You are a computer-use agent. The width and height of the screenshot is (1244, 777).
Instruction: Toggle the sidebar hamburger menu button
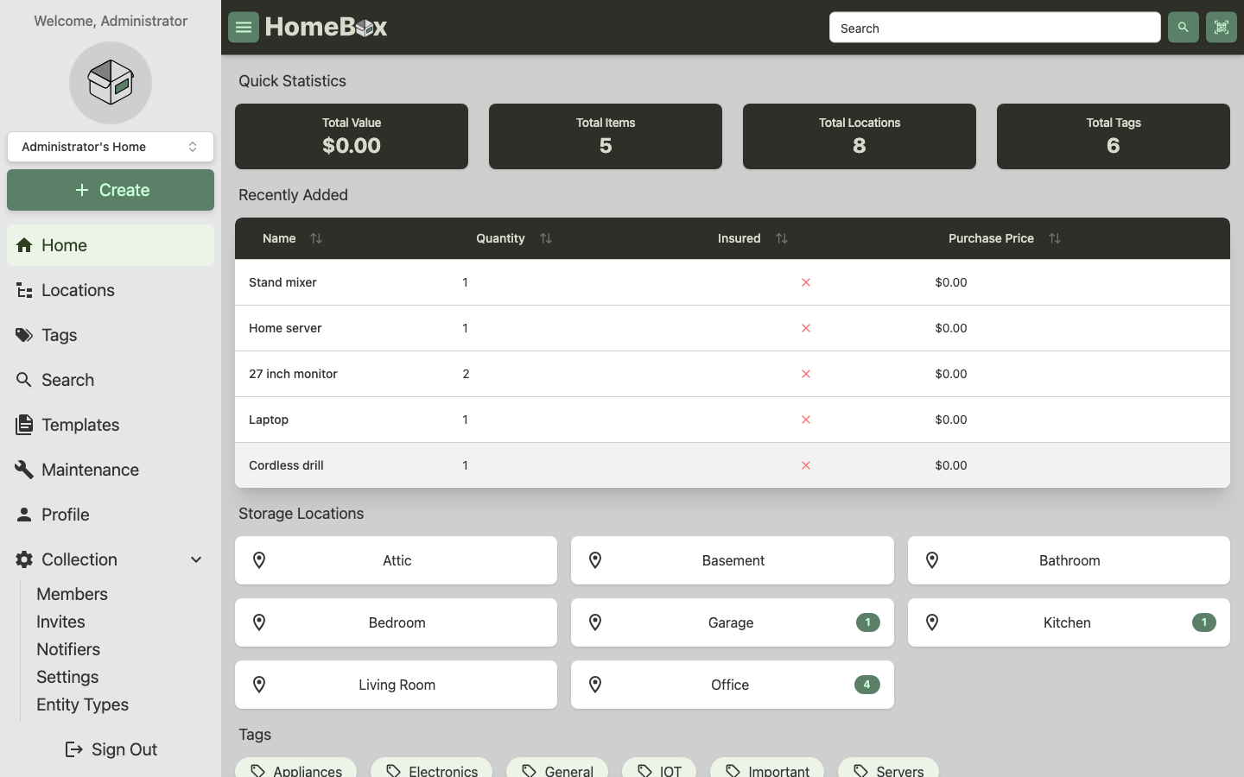click(244, 28)
